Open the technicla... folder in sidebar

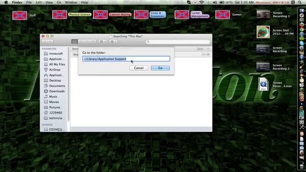pyautogui.click(x=54, y=118)
